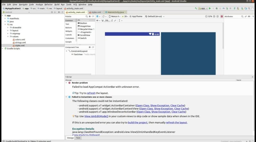Select Layouts category in Palette
Image resolution: width=256 pixels, height=142 pixels.
coord(68,35)
